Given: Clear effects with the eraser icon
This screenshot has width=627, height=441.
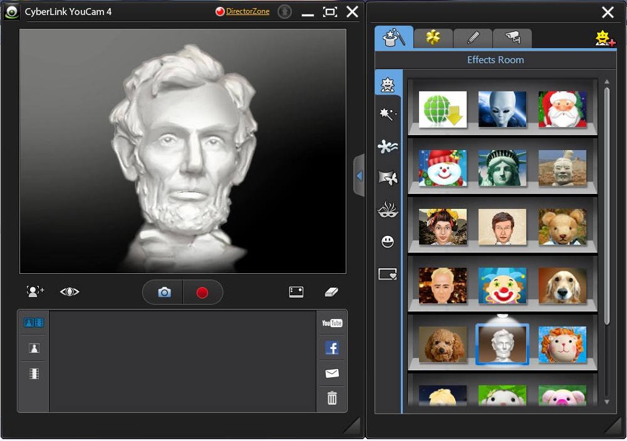Looking at the screenshot, I should pos(331,292).
